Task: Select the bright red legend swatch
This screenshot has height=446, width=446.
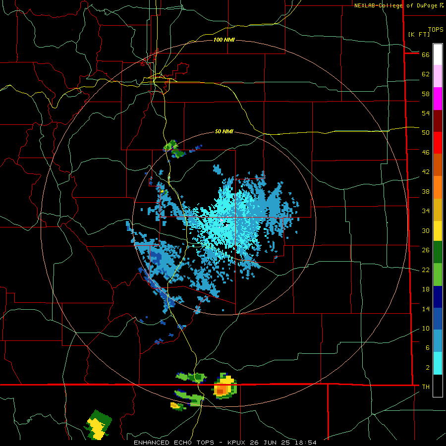Action: point(438,143)
